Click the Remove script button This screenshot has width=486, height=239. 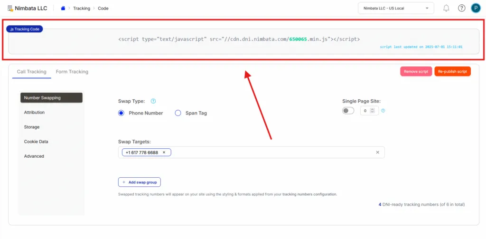(x=416, y=71)
